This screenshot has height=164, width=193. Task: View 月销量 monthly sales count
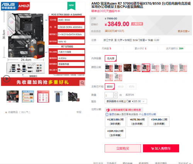pyautogui.click(x=106, y=49)
